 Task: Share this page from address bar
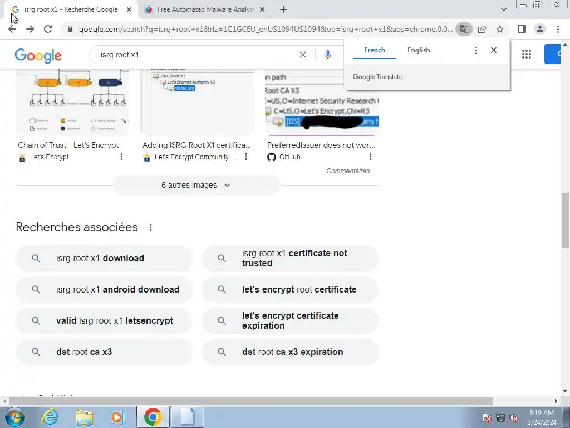pyautogui.click(x=482, y=29)
